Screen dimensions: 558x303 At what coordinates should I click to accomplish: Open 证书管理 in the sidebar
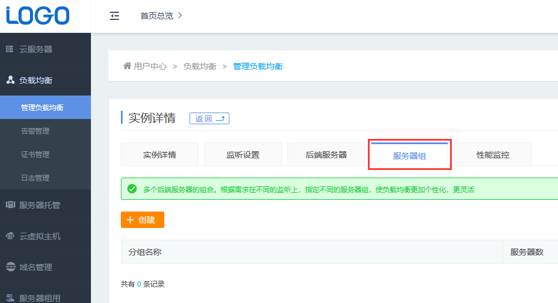pyautogui.click(x=35, y=154)
